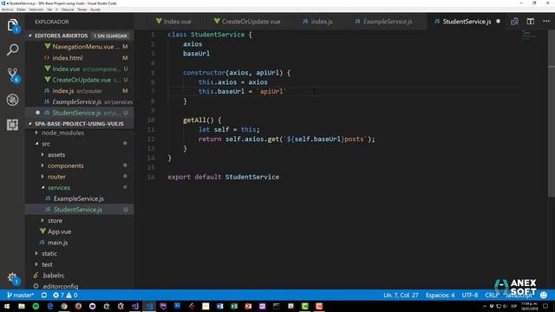Open Source Control view in activity bar
555x312 pixels.
click(x=12, y=75)
